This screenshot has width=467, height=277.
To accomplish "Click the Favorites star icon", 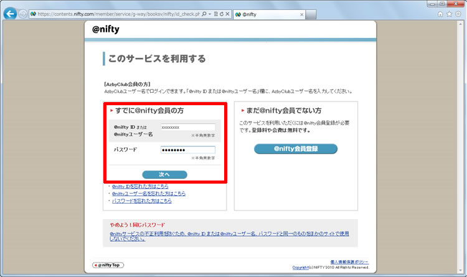I will coord(449,14).
